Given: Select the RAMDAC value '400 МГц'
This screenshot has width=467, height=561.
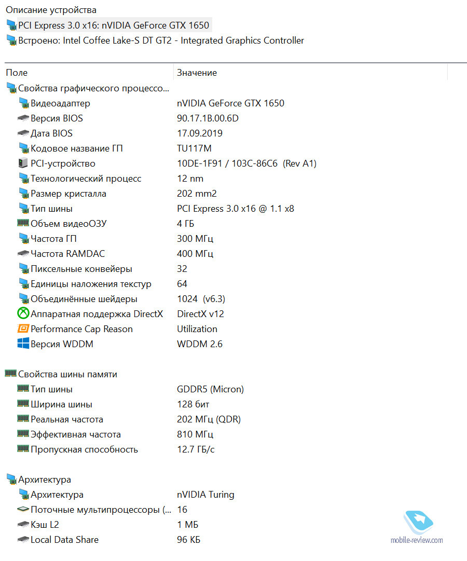Looking at the screenshot, I should 195,254.
